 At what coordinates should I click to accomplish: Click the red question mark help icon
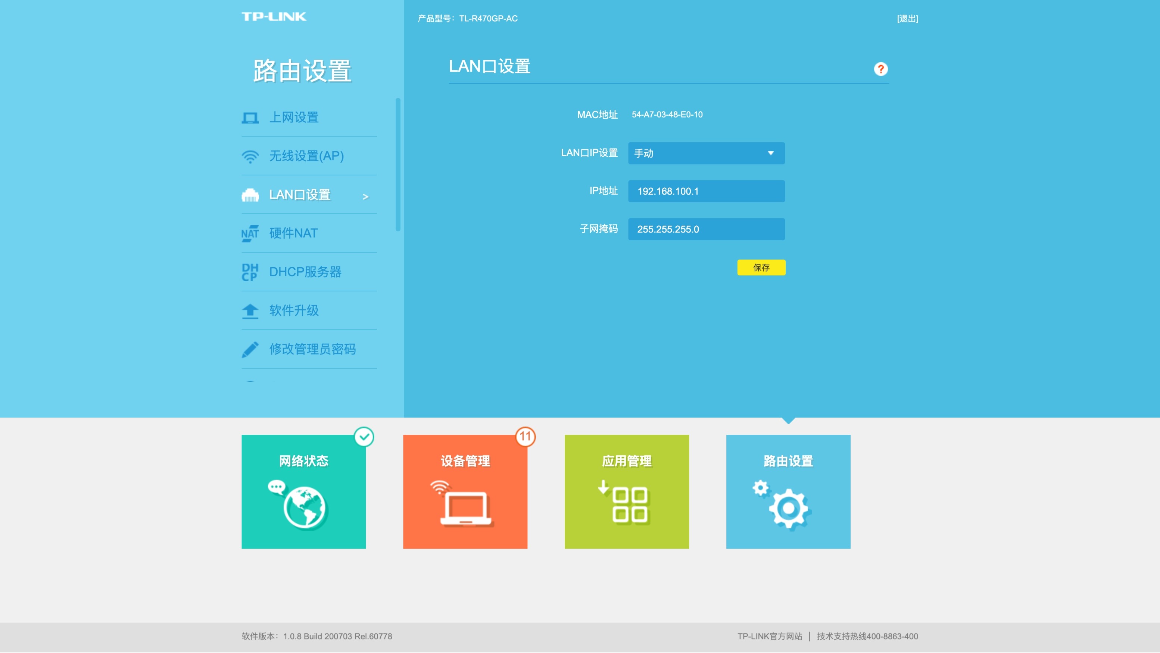point(880,69)
